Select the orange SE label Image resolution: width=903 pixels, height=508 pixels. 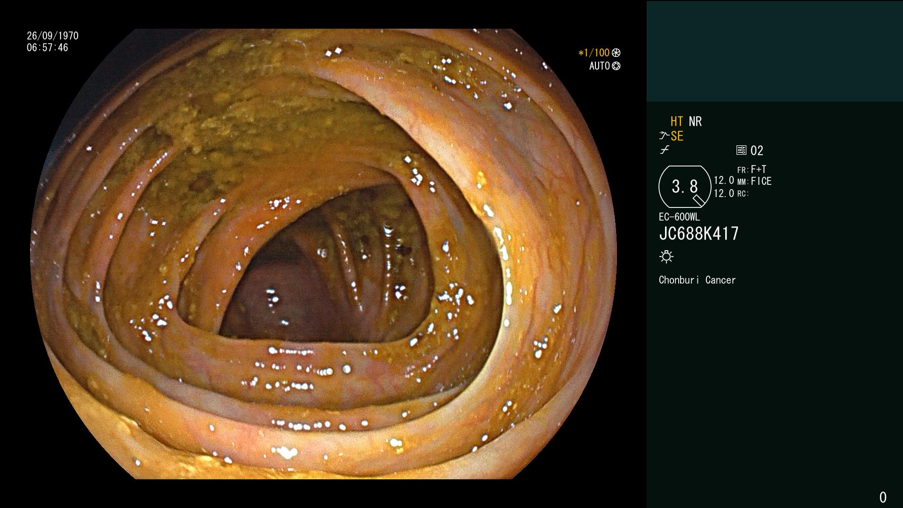pos(677,136)
